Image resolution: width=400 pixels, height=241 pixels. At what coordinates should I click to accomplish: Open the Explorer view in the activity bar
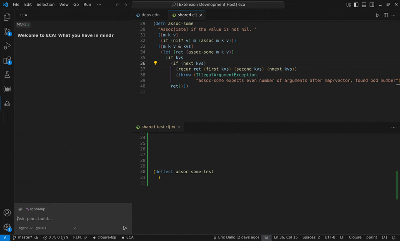click(6, 17)
